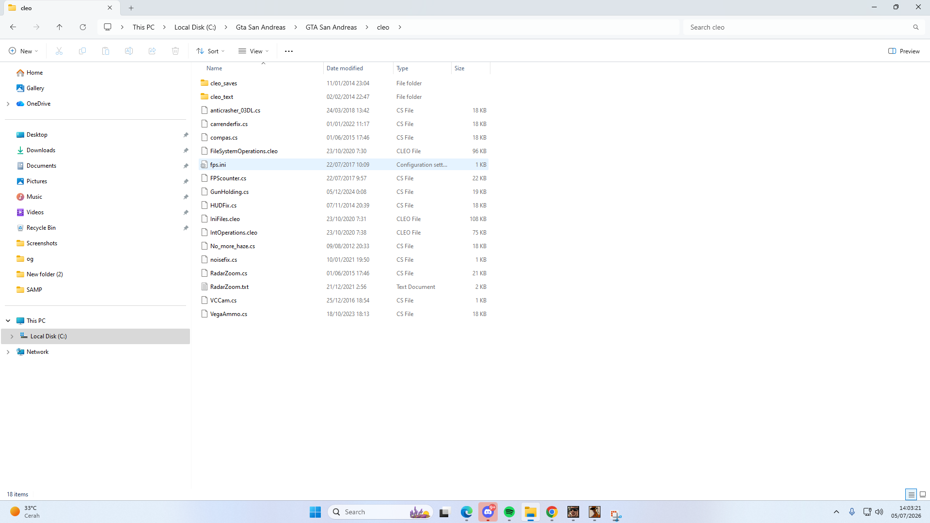Click the Search cleo input field
The image size is (930, 523).
pyautogui.click(x=799, y=27)
